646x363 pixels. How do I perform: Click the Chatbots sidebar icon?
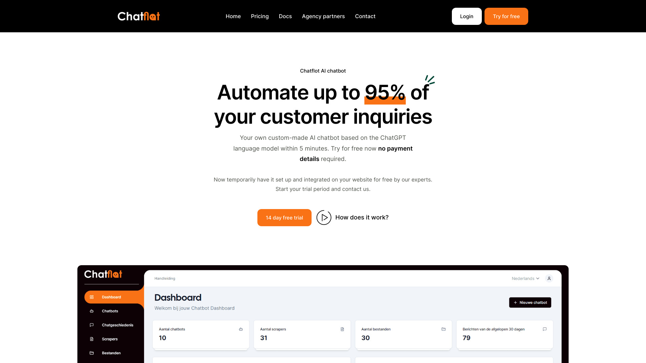click(x=92, y=311)
